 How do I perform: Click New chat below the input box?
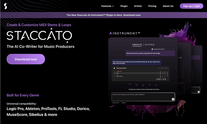(x=116, y=103)
